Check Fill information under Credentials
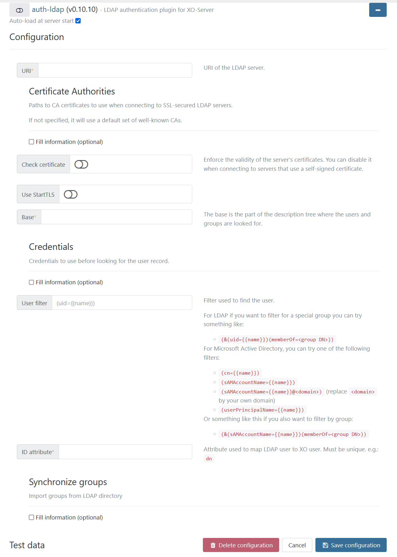The width and height of the screenshot is (397, 557). (31, 282)
